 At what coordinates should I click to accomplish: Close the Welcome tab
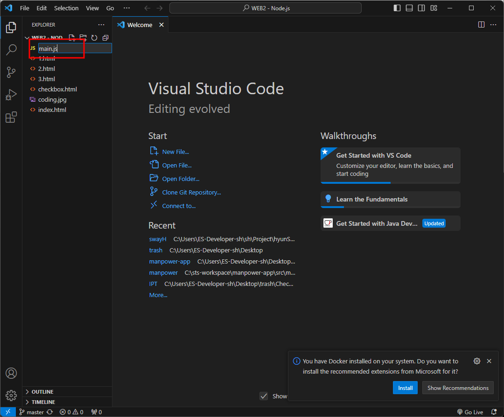point(161,25)
